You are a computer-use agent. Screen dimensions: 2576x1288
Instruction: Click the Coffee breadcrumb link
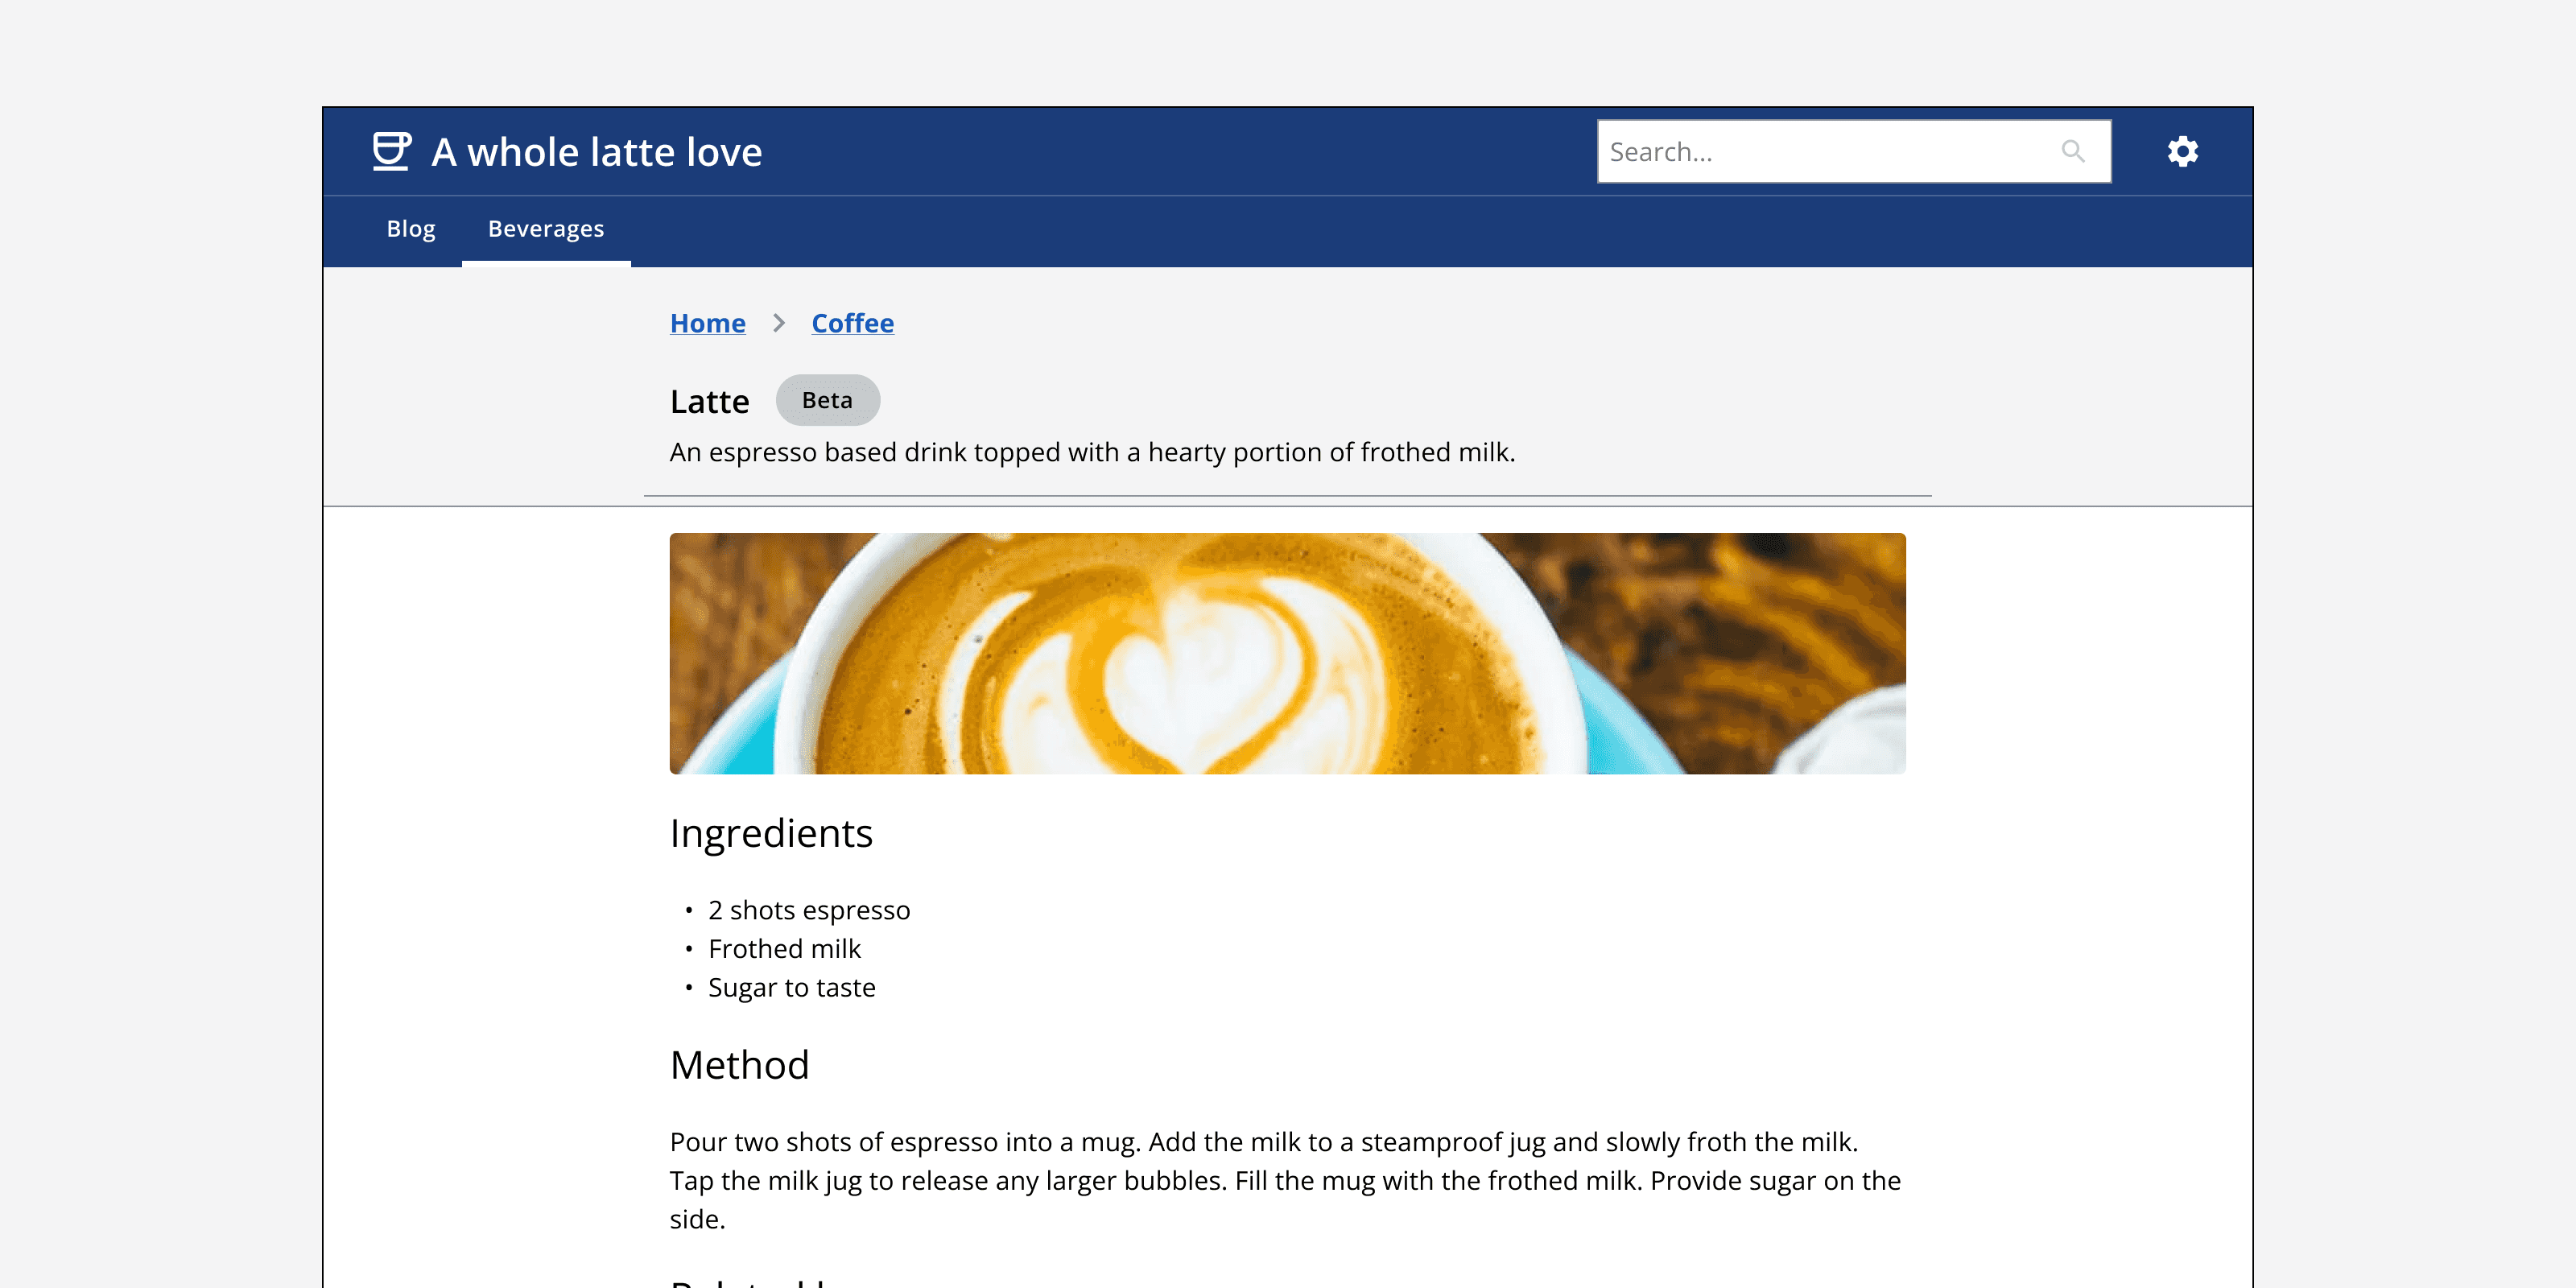[x=851, y=322]
